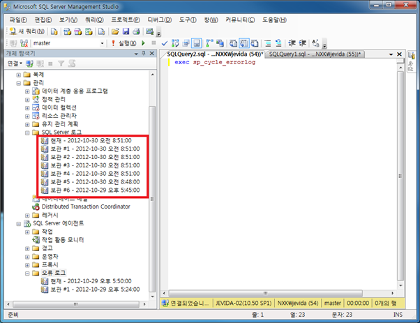The width and height of the screenshot is (420, 323).
Task: Close the active query tab with X
Action: [x=399, y=54]
